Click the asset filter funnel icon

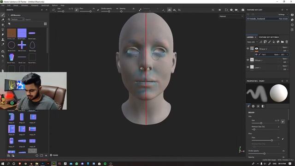(x=9, y=24)
